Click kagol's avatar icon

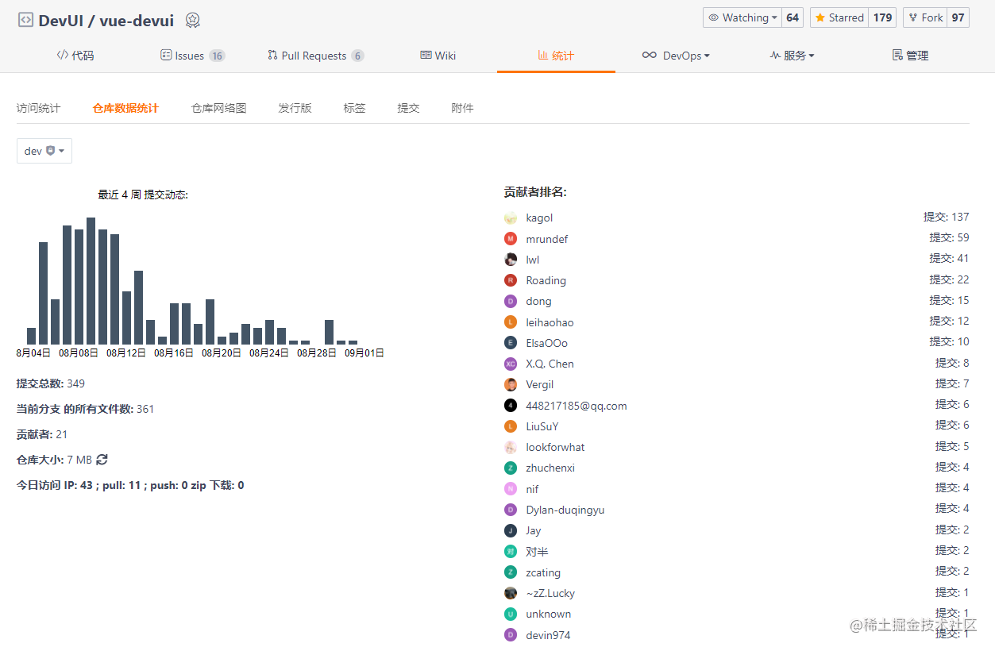coord(511,218)
